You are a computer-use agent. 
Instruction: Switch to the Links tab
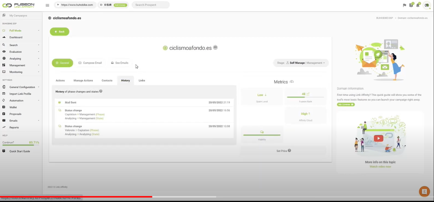click(x=142, y=80)
